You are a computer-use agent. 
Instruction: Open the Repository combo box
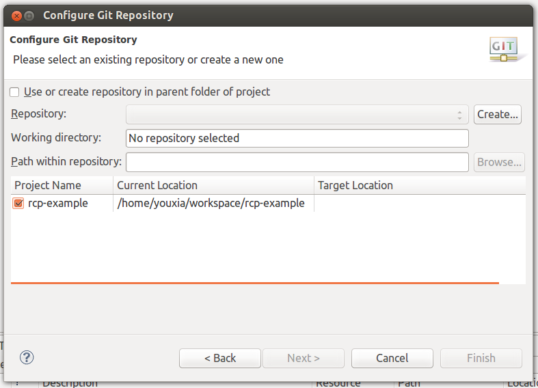tap(297, 115)
